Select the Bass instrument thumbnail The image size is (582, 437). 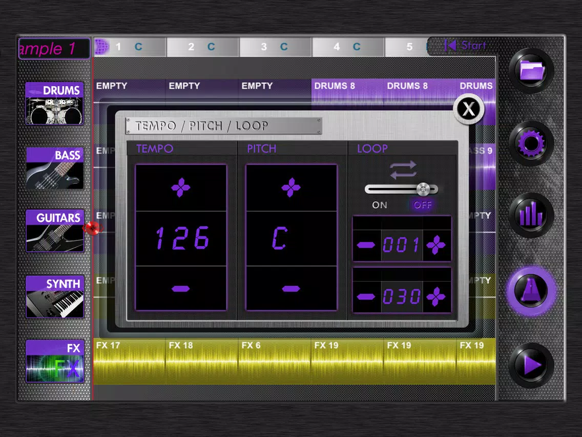54,168
